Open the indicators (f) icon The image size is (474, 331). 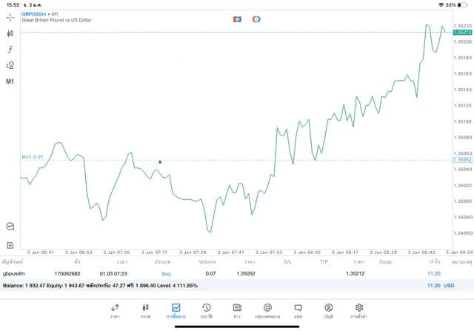[x=10, y=49]
